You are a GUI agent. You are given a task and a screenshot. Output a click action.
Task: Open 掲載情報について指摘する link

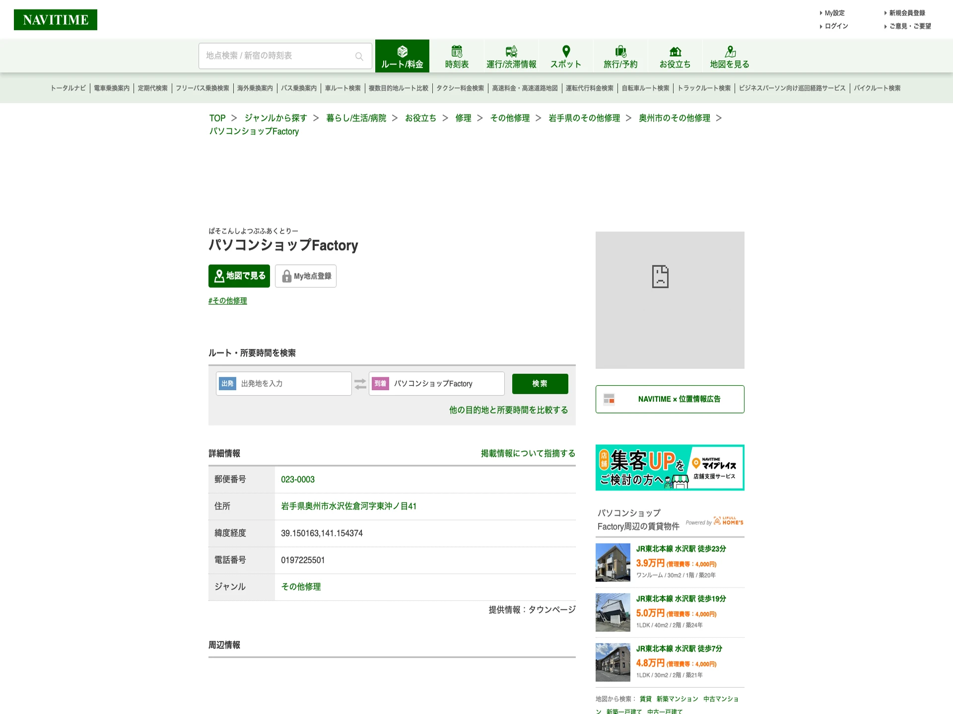tap(528, 454)
